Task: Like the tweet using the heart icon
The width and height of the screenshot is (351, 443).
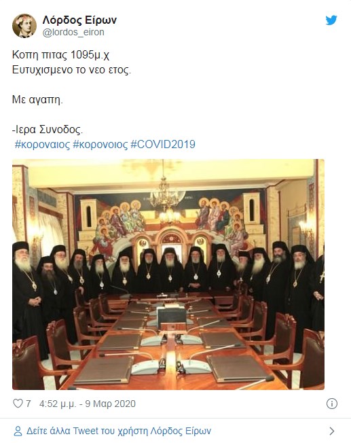Action: [18, 404]
